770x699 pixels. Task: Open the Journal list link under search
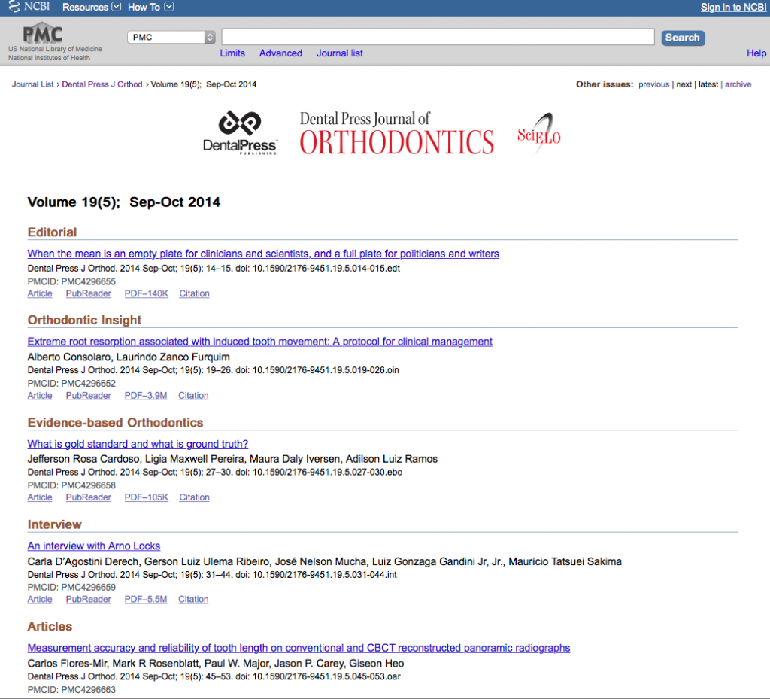(339, 53)
